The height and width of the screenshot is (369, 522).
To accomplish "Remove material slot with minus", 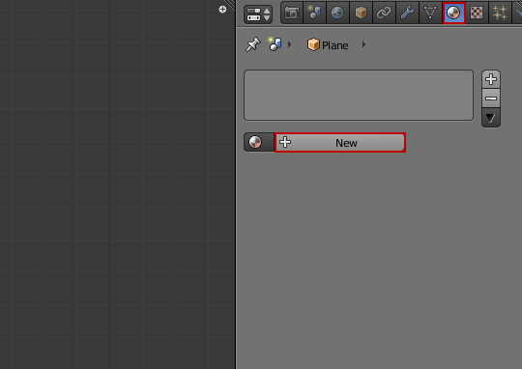I will click(491, 99).
